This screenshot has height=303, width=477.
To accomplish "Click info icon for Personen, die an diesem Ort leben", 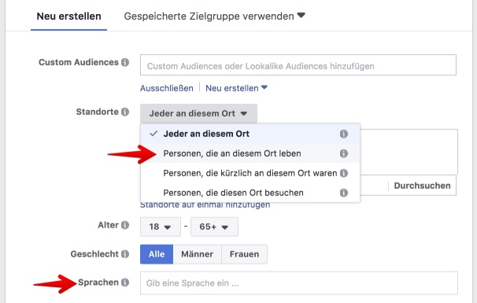I will coord(344,153).
